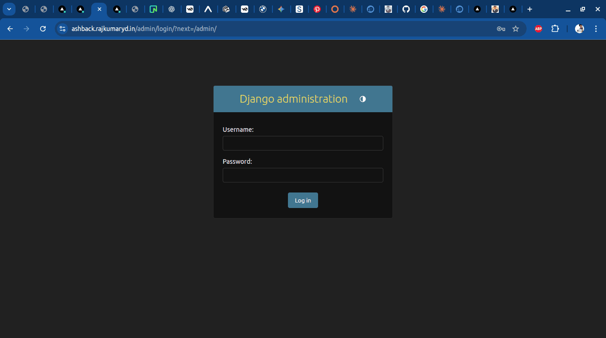Go back using the browser back arrow
The height and width of the screenshot is (338, 606).
click(x=10, y=29)
